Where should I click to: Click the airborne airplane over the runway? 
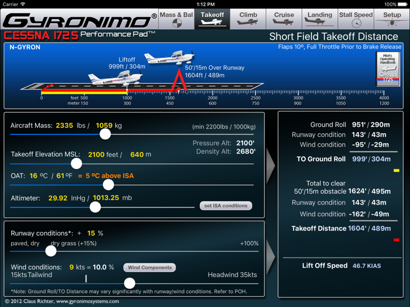click(169, 57)
